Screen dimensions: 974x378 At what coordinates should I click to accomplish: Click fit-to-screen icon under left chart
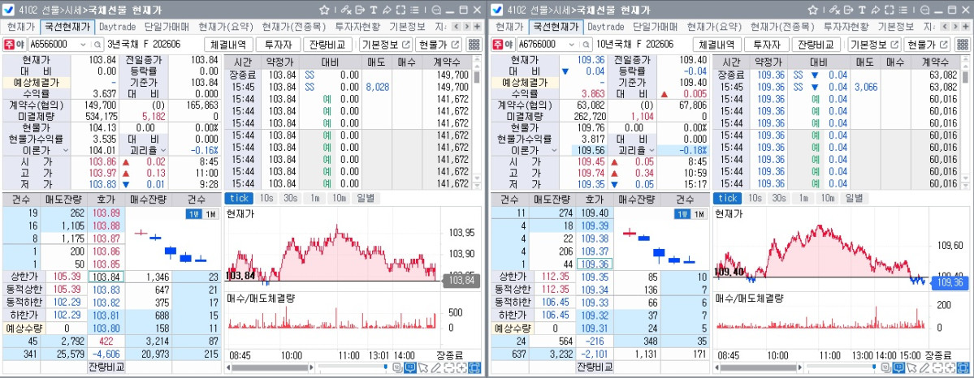click(474, 367)
